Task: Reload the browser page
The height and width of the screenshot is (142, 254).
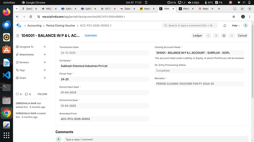Action: [x=31, y=17]
